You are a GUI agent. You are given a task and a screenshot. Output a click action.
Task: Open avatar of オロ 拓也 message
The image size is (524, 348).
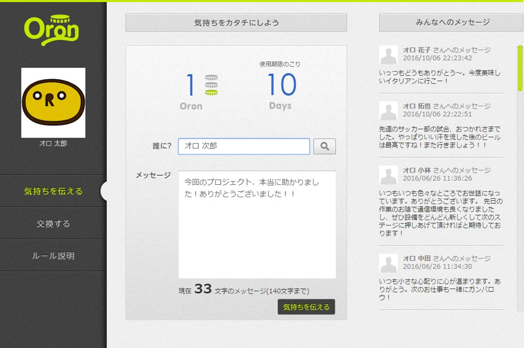tap(388, 111)
